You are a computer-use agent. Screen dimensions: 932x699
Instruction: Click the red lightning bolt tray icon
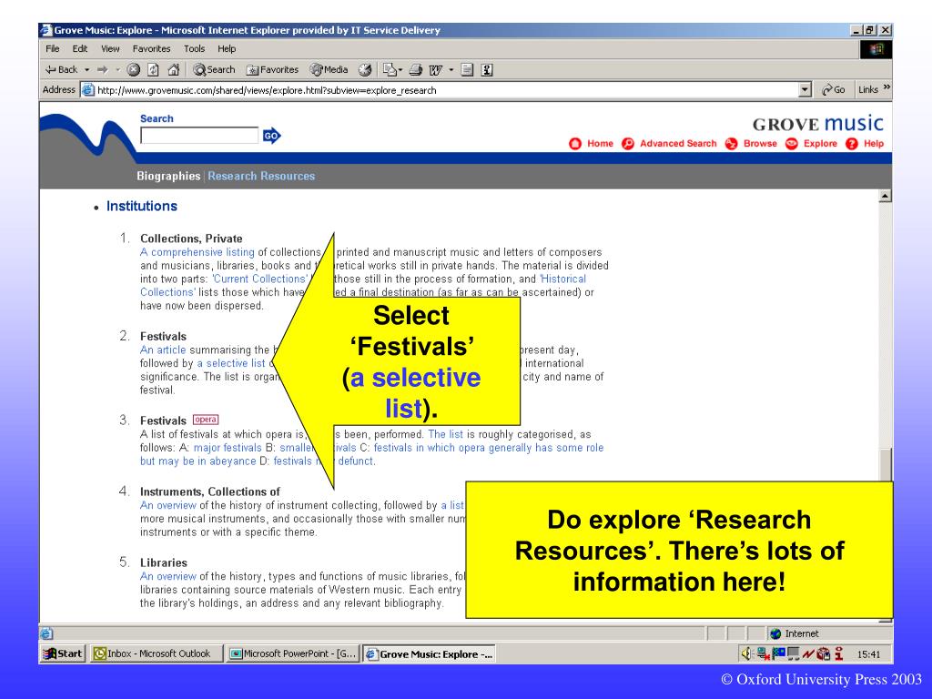pos(808,653)
